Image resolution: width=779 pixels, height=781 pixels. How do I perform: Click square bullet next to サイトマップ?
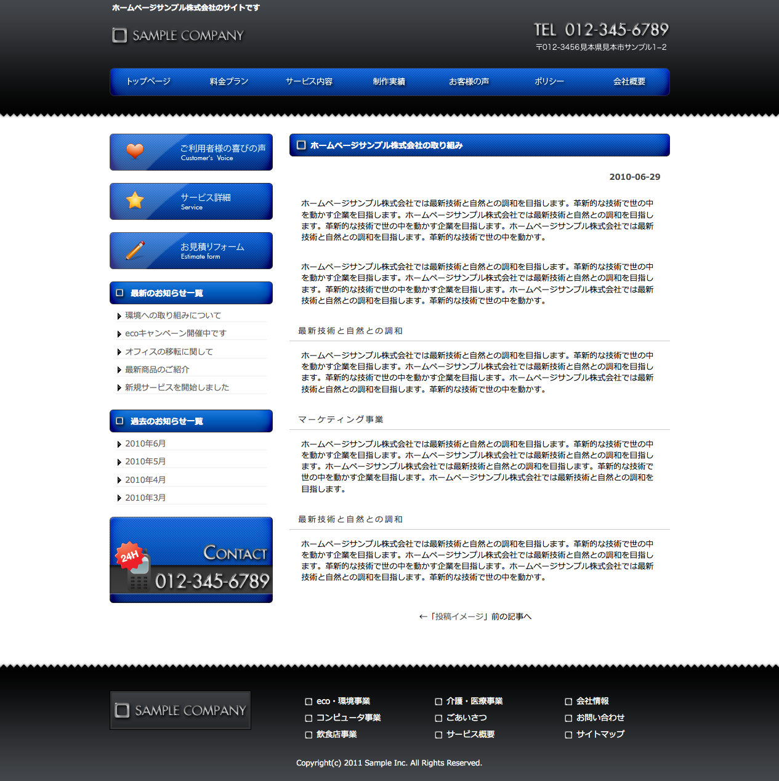(568, 735)
